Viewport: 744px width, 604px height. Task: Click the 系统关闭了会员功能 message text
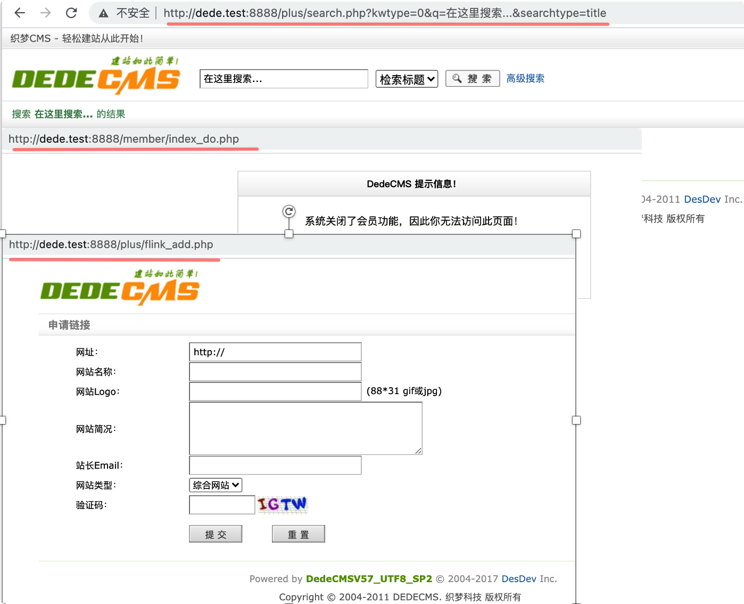pos(411,221)
